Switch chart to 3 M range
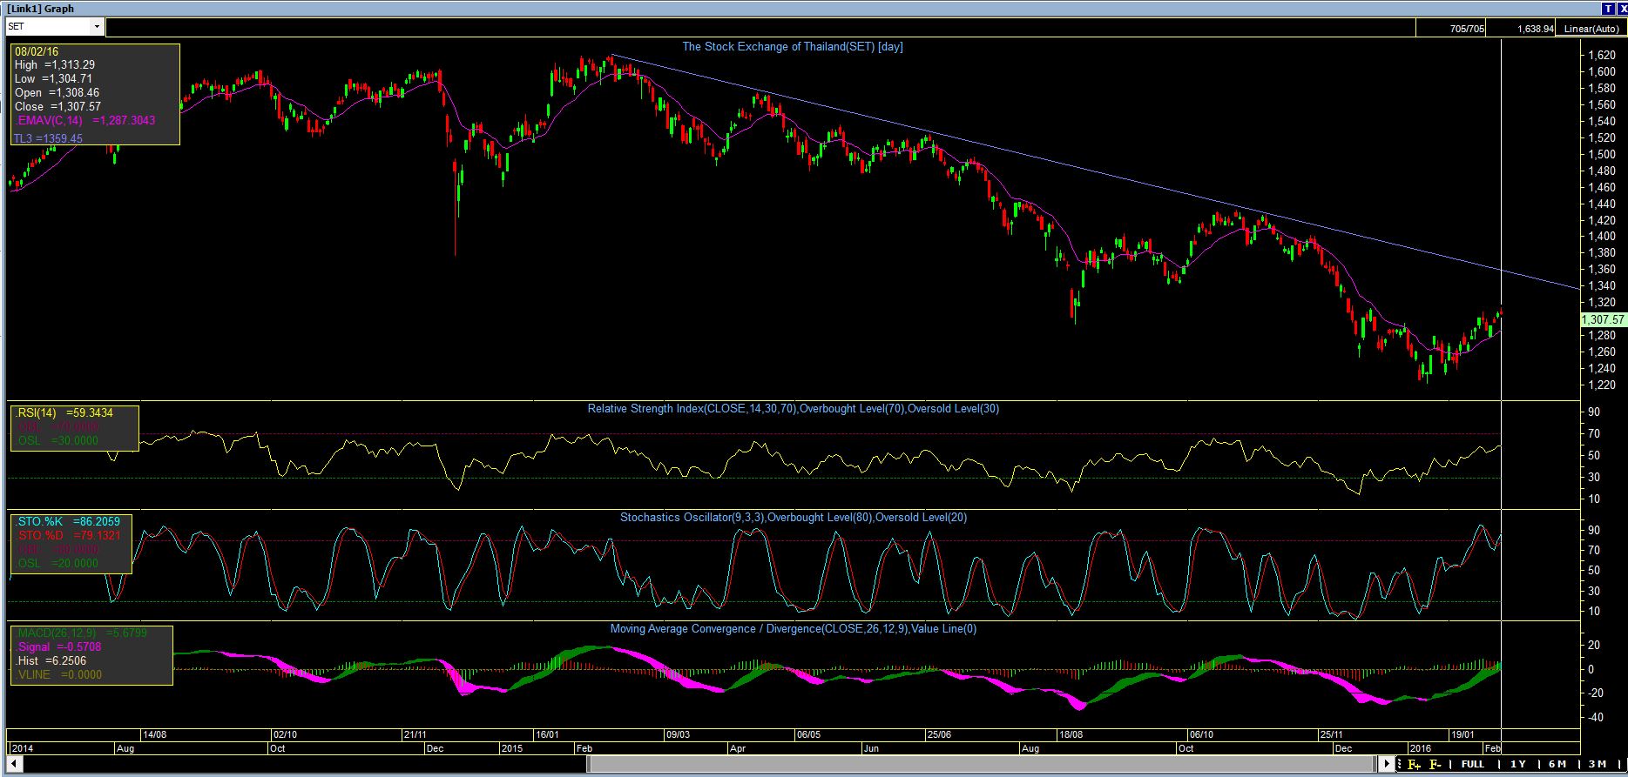The image size is (1628, 777). tap(1597, 764)
